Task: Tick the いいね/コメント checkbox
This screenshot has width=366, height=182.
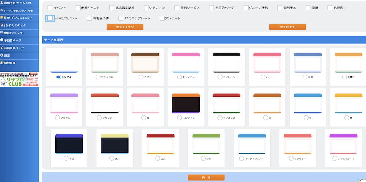Action: pyautogui.click(x=50, y=19)
